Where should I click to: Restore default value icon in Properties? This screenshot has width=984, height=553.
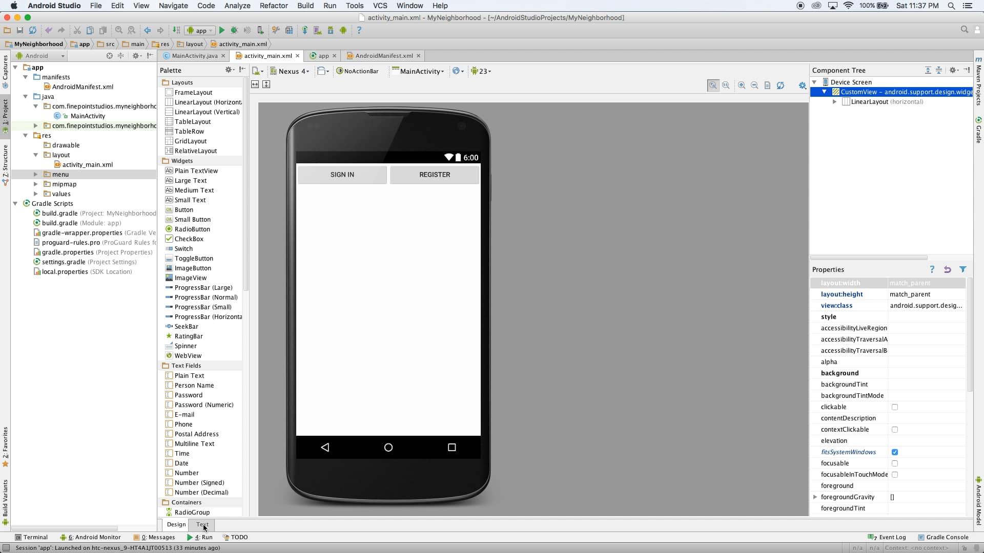947,269
